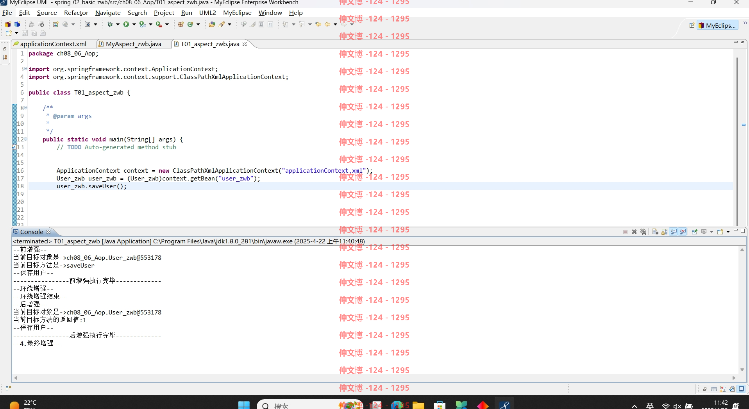749x409 pixels.
Task: Open the File menu
Action: [x=7, y=13]
